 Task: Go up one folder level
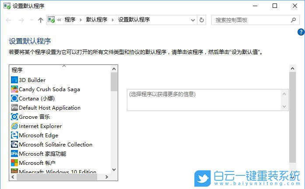click(x=40, y=20)
